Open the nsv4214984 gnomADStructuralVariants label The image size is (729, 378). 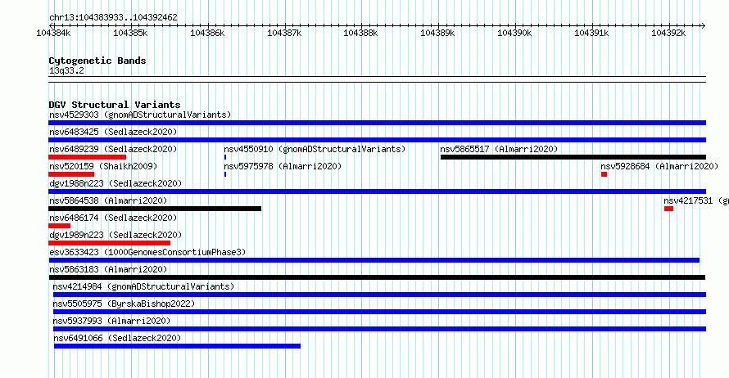pos(143,286)
